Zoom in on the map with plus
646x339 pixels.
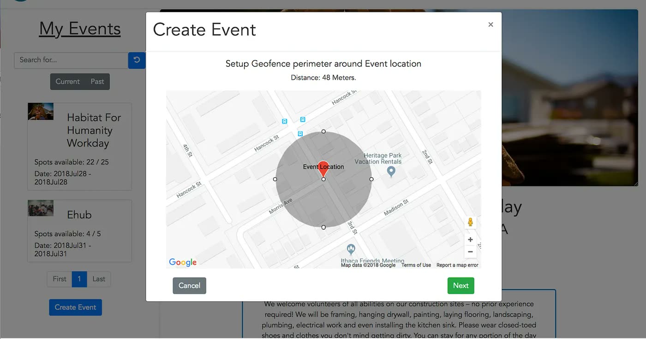pos(470,240)
